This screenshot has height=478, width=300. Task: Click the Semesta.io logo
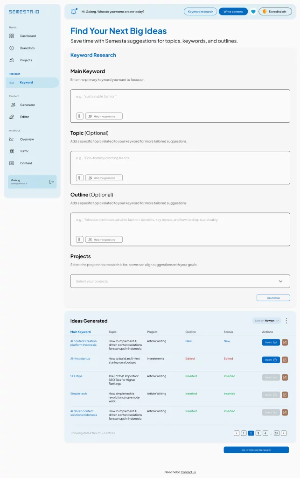click(24, 12)
